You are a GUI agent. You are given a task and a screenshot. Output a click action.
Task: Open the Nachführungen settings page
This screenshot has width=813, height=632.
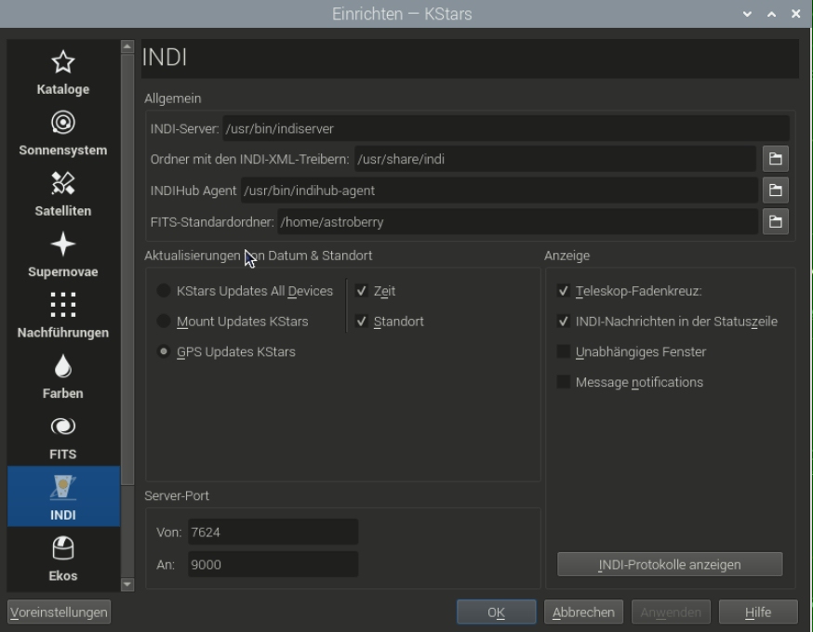point(63,315)
